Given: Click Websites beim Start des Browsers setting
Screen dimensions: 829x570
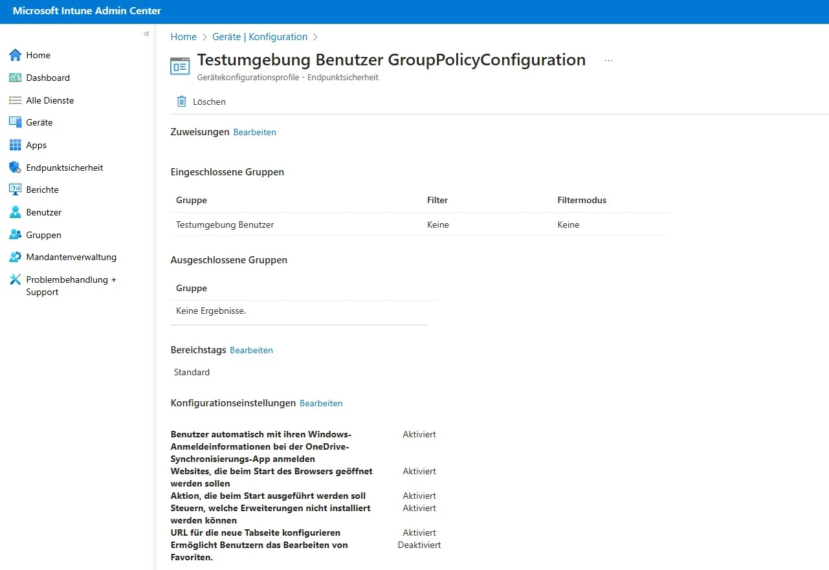Looking at the screenshot, I should click(271, 477).
